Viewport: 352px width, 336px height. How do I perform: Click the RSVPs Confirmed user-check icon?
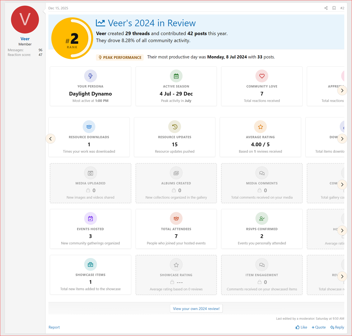coord(262,219)
